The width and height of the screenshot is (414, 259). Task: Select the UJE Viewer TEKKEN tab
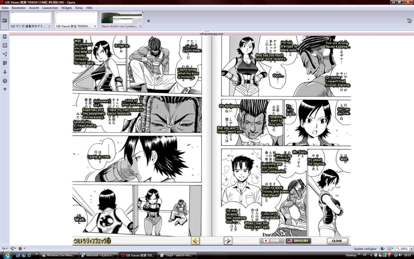pyautogui.click(x=76, y=20)
